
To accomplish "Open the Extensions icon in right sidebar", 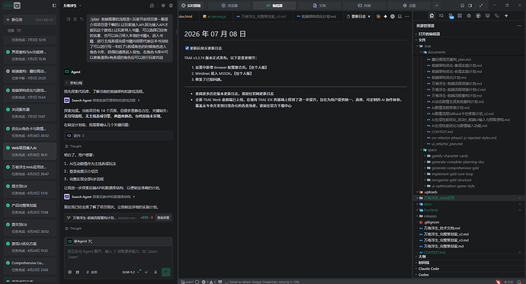I will click(460, 16).
